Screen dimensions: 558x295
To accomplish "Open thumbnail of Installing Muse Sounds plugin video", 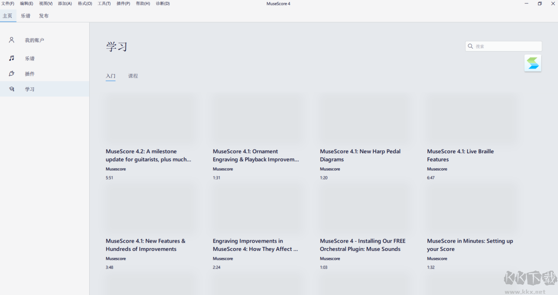I will [x=364, y=208].
